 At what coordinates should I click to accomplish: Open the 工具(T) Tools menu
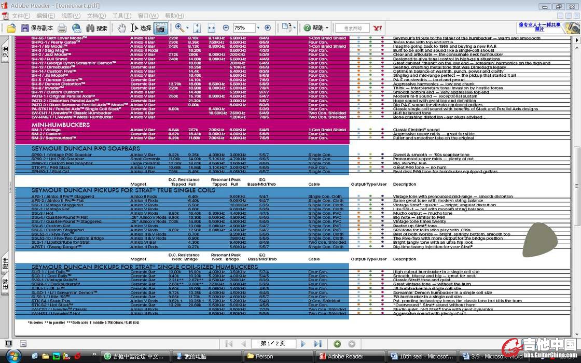pyautogui.click(x=122, y=16)
